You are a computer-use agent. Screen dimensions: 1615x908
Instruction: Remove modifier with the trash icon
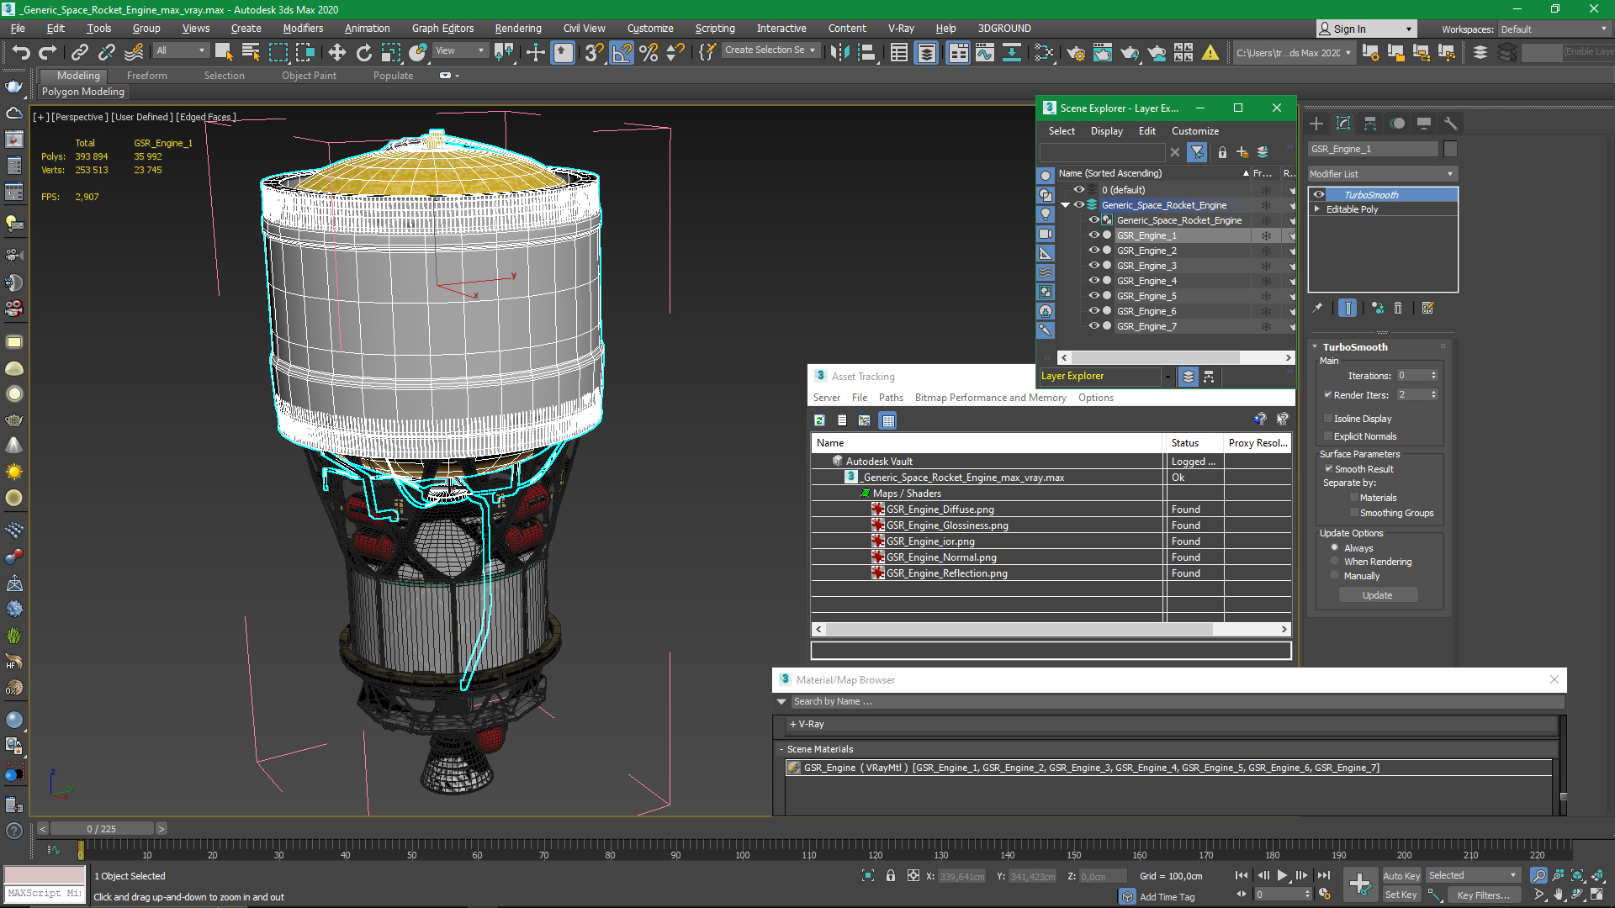(1398, 308)
